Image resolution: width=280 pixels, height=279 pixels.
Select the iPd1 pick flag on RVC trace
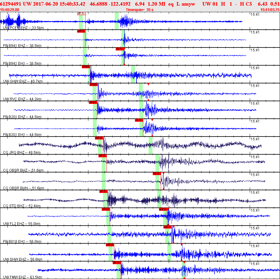[93, 85]
